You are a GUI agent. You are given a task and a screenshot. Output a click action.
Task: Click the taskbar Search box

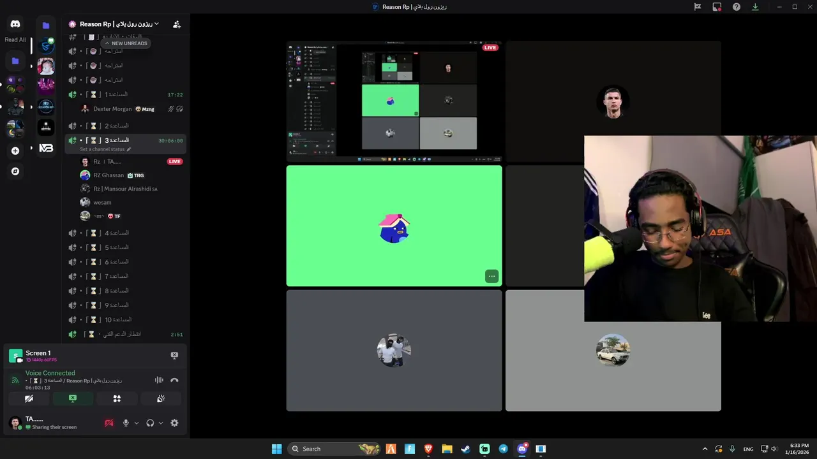click(334, 449)
